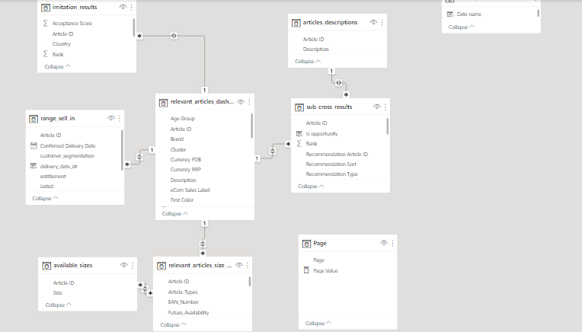Select relationship direction icon between articles_descriptions and sub_cross_results
This screenshot has height=332, width=582.
(338, 83)
